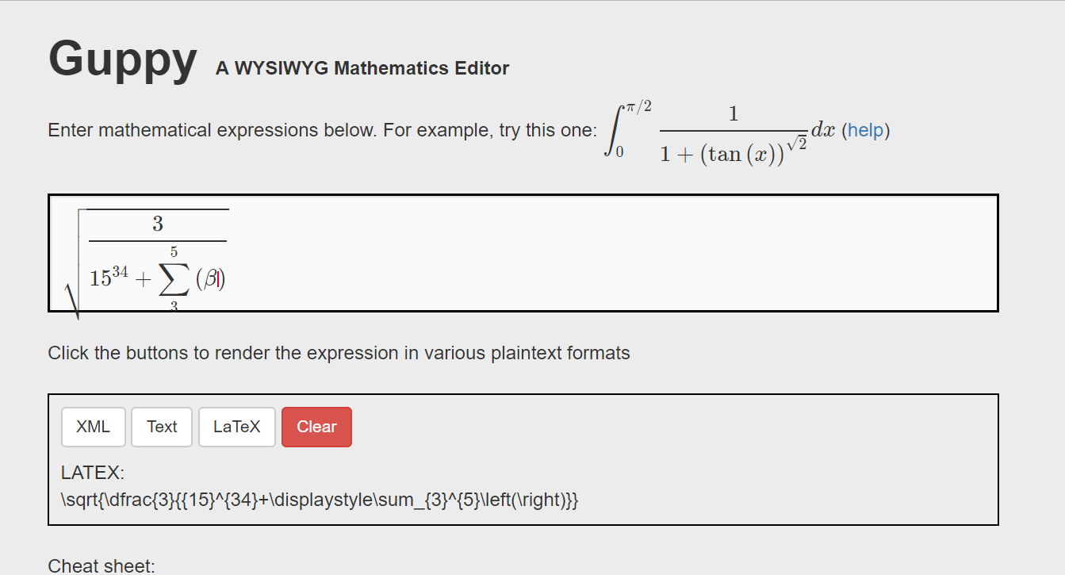Select the generated LATEX output text
Screen dimensions: 1065x575
[320, 500]
